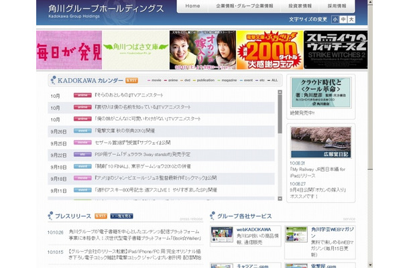Set text size to 小
The height and width of the screenshot is (268, 409).
pyautogui.click(x=335, y=19)
